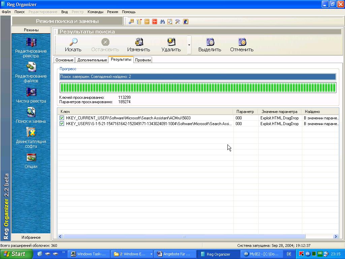Open MyIE2 taskbar button
Screen dimensions: 345x259
(x=261, y=254)
